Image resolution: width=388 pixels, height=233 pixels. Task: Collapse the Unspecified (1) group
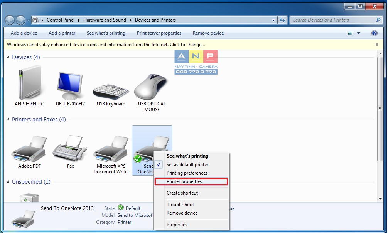point(8,182)
